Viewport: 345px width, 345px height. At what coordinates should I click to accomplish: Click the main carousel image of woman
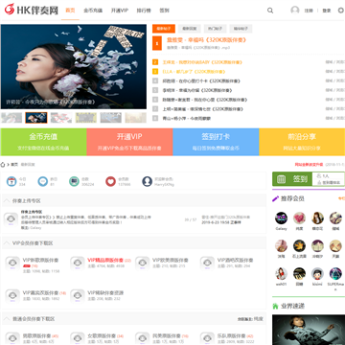coord(74,67)
